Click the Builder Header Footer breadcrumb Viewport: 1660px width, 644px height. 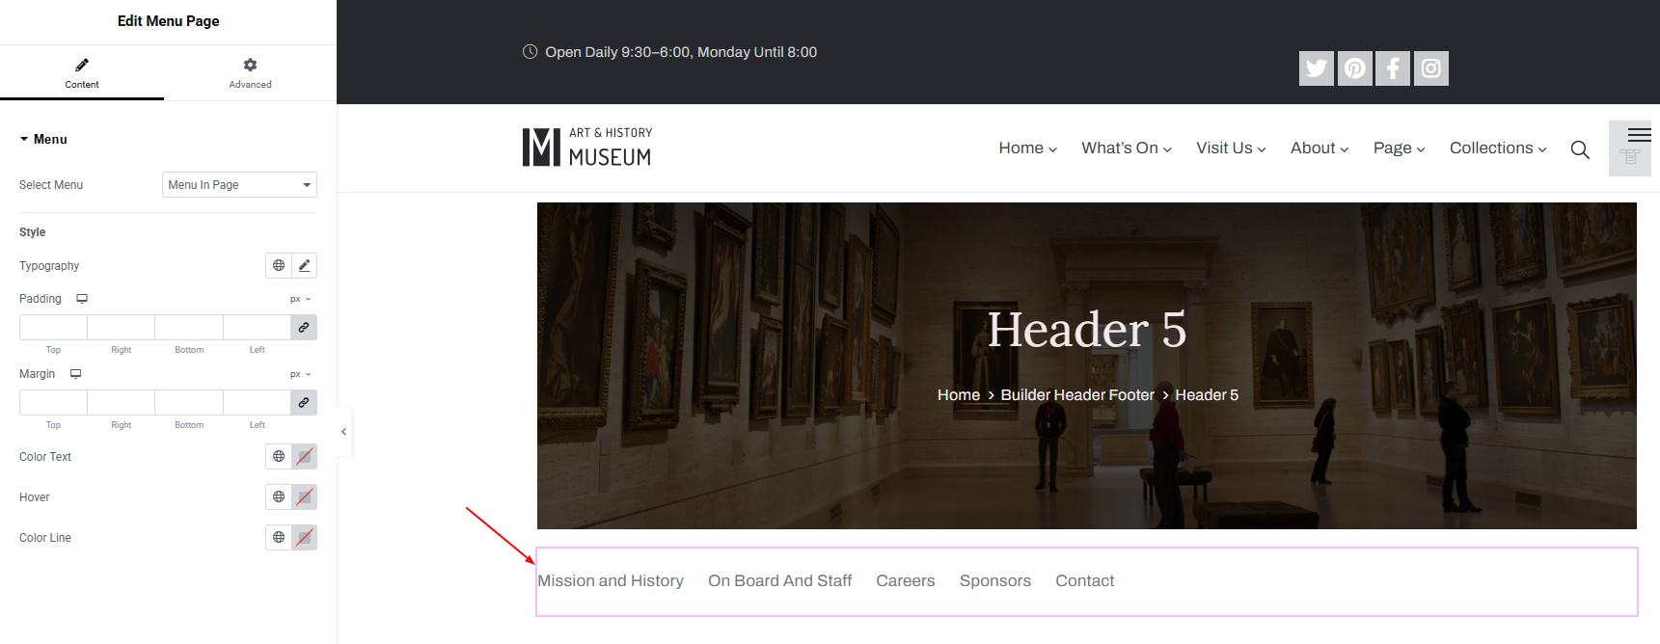tap(1077, 395)
